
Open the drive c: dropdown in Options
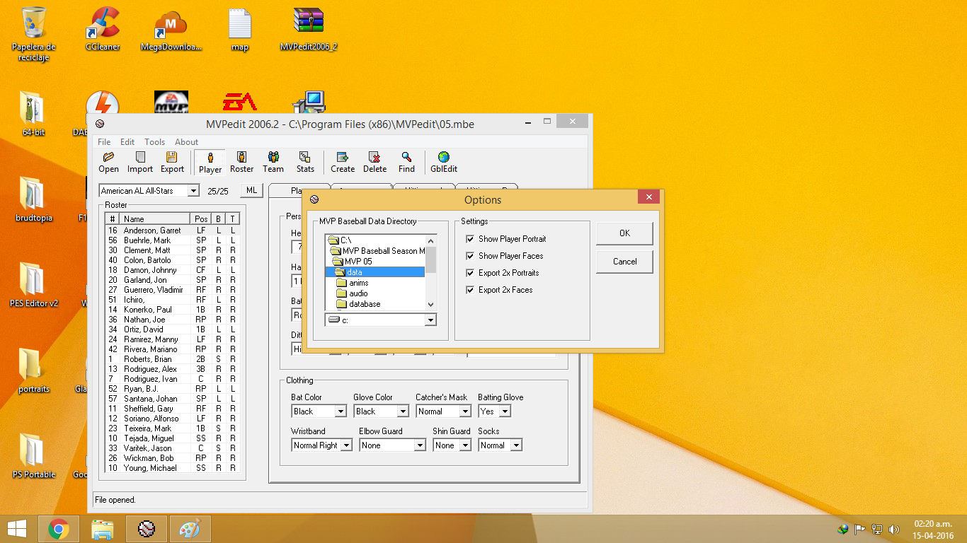click(430, 320)
